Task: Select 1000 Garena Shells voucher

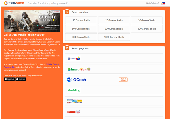Action: tap(114, 37)
